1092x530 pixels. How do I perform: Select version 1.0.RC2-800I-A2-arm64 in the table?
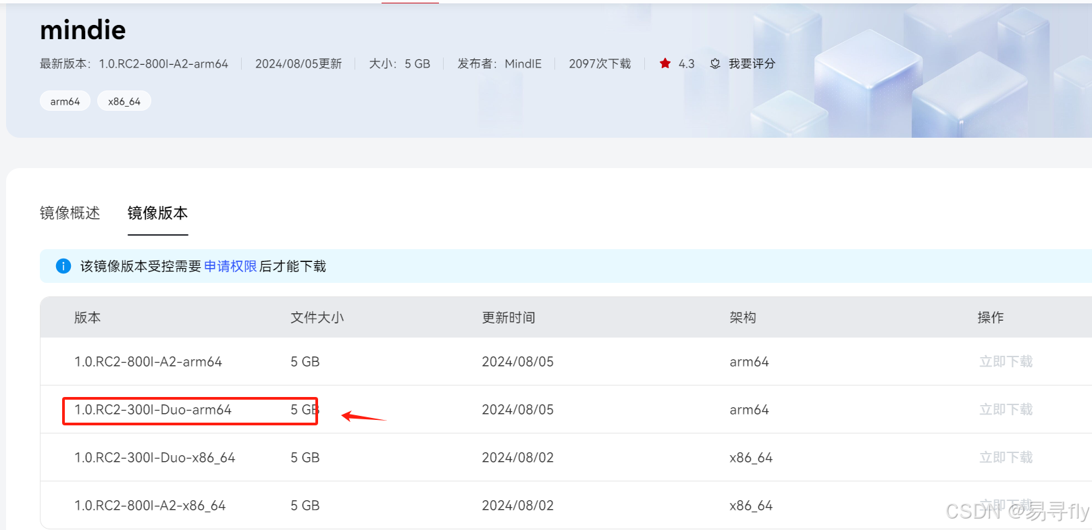pyautogui.click(x=148, y=362)
